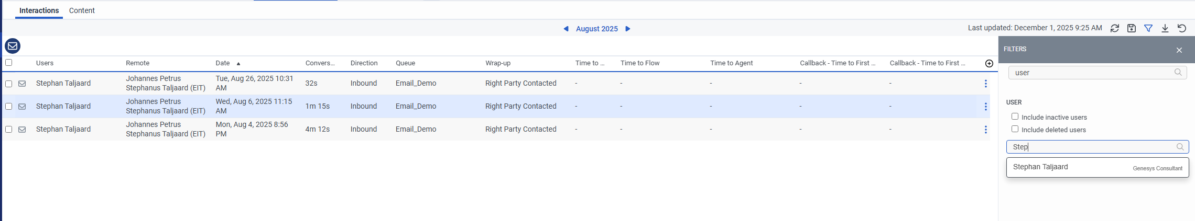Click the email media type icon
This screenshot has width=1195, height=221.
pos(13,46)
